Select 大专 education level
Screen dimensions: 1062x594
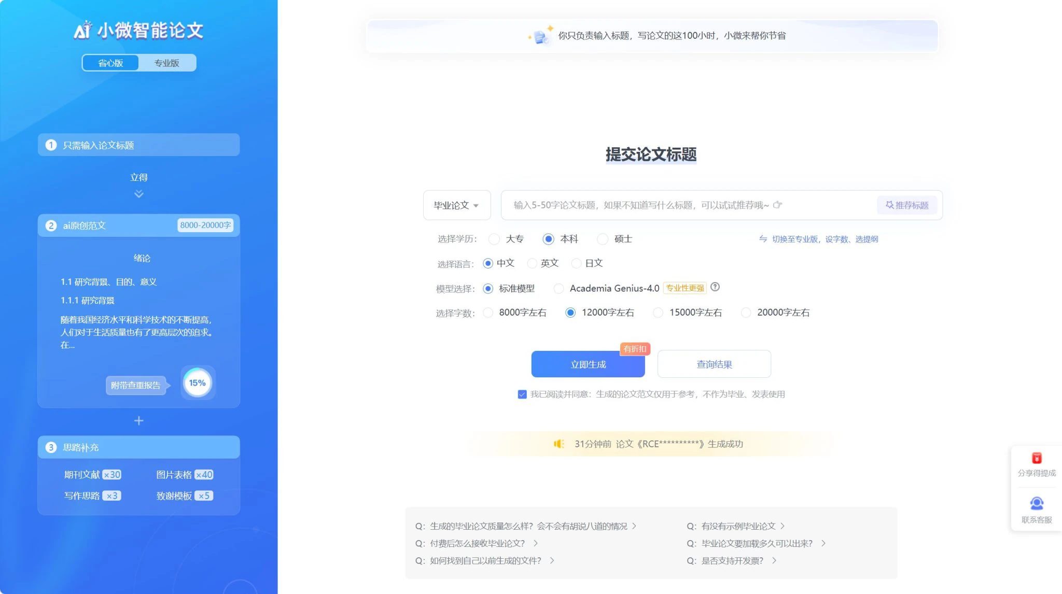pos(494,239)
